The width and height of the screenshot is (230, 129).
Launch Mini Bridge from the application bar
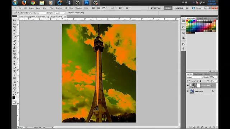coord(99,8)
